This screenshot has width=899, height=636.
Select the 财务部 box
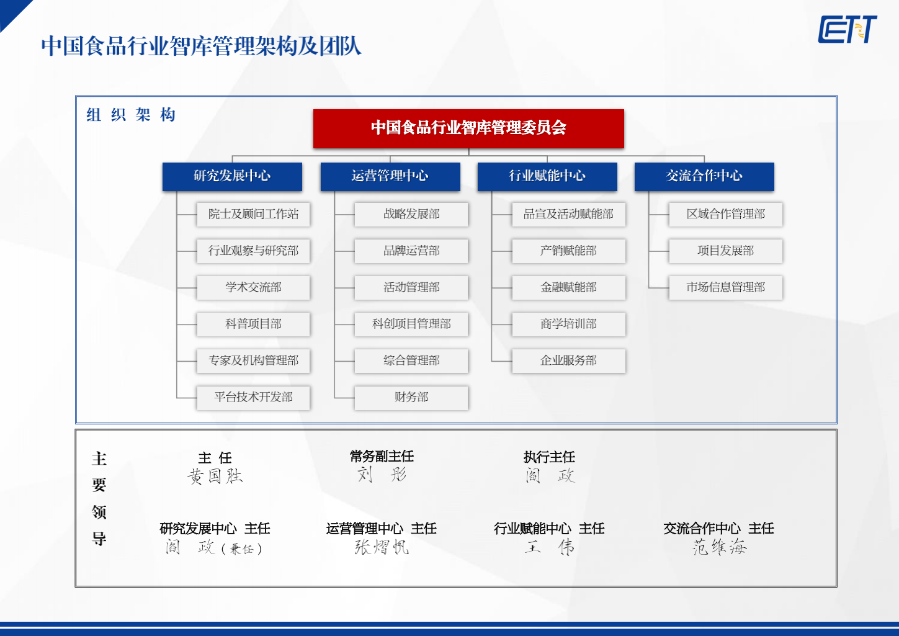coord(411,397)
